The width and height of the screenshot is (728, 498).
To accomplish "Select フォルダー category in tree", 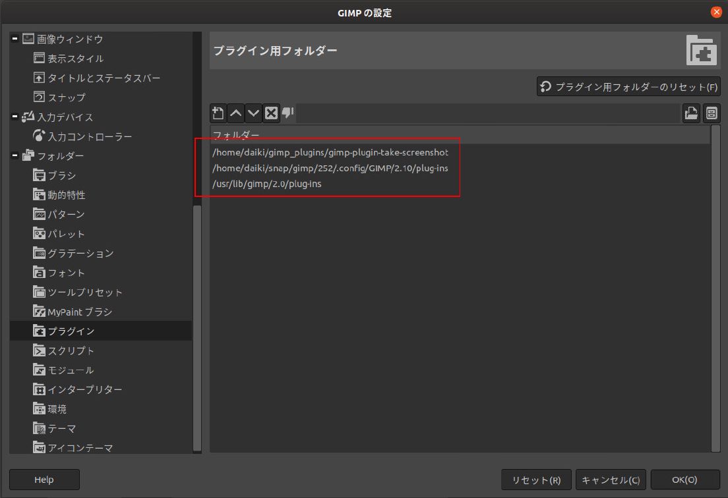I will pyautogui.click(x=60, y=156).
